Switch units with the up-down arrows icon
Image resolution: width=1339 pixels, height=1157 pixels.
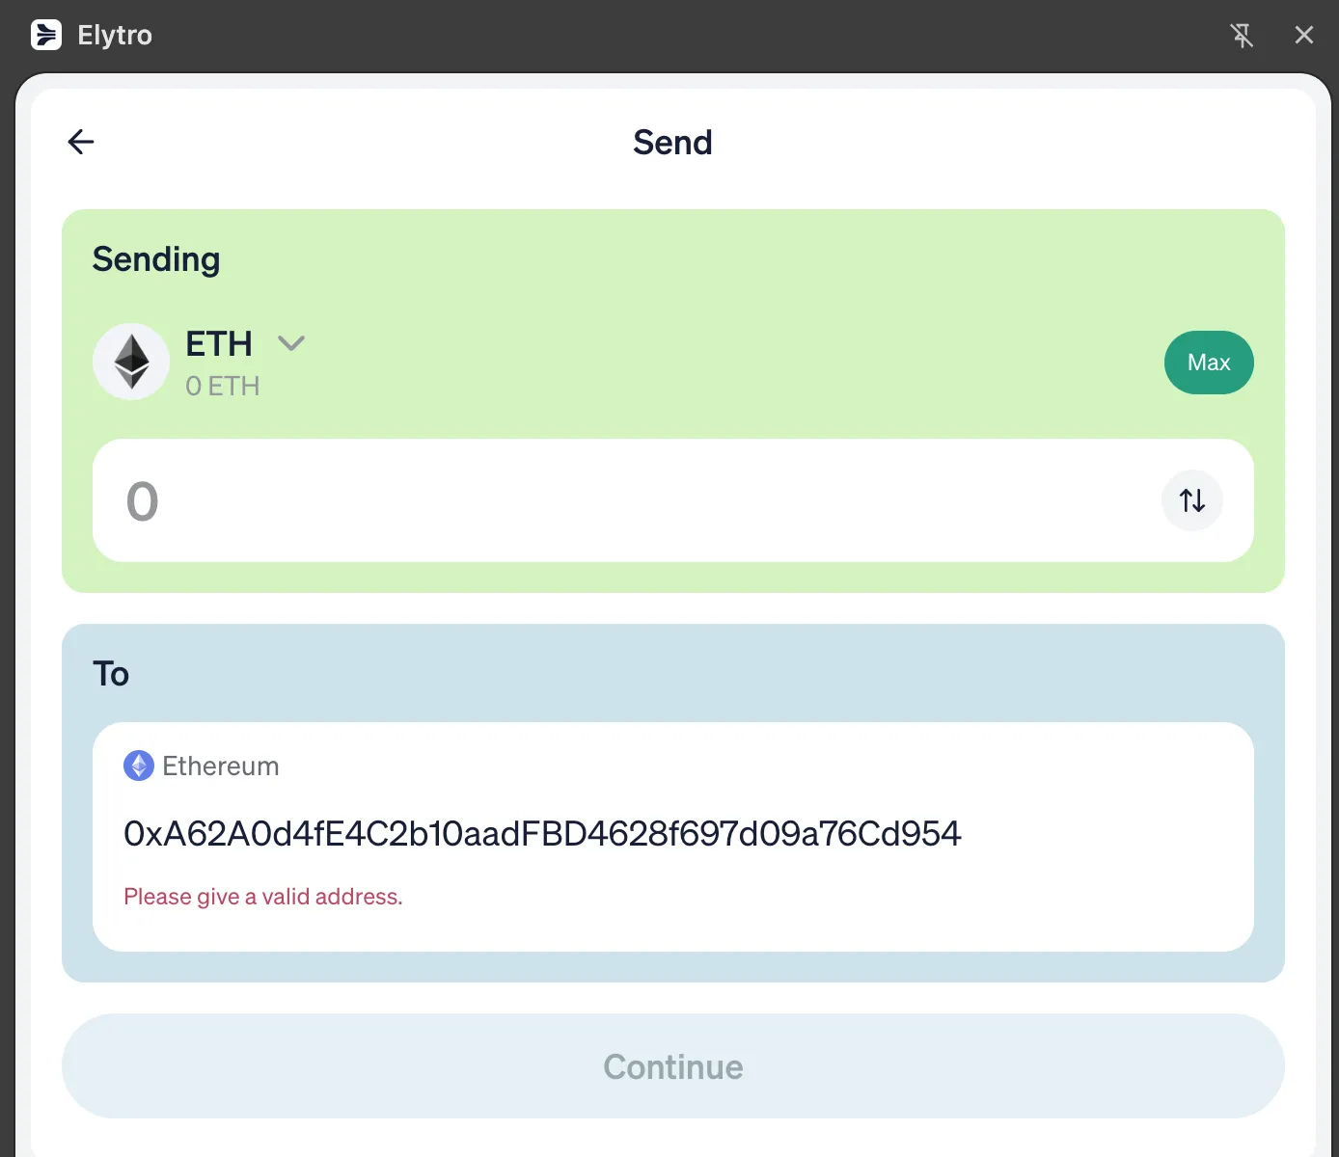point(1192,500)
